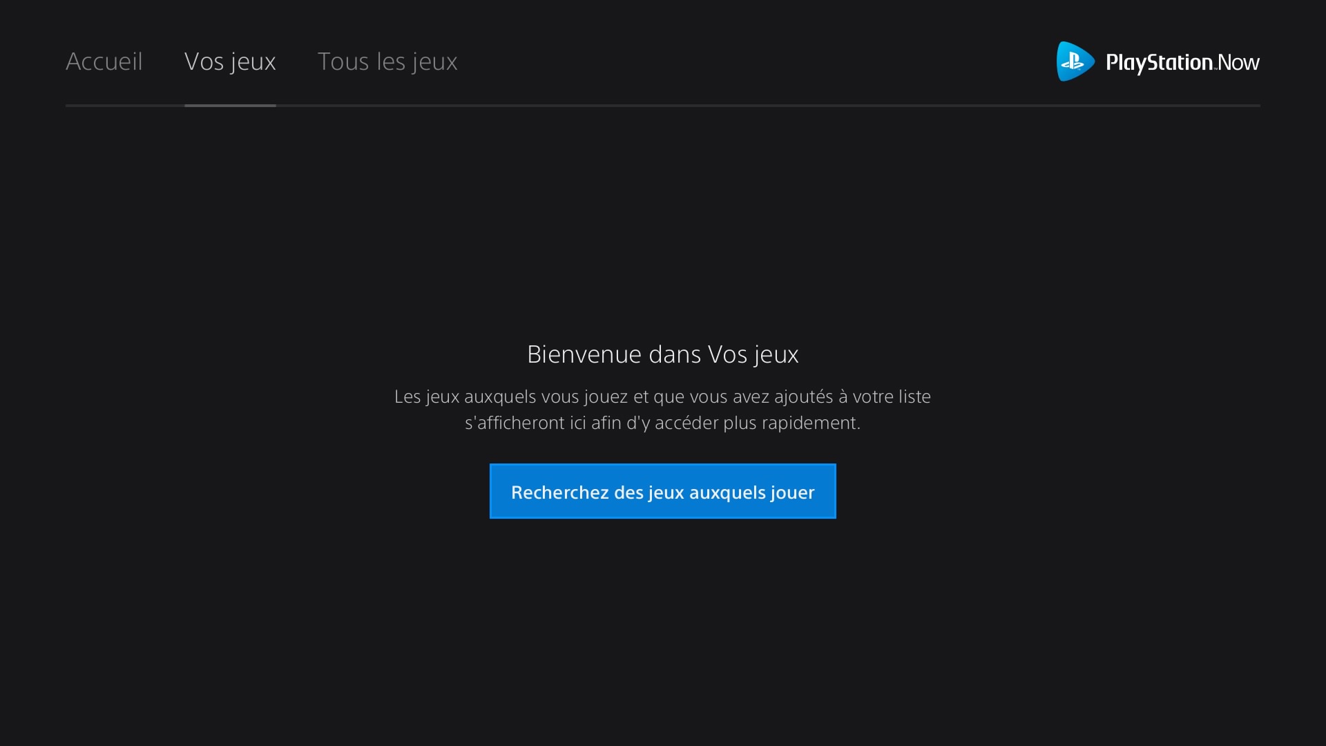Click the currently active Vos jeux label

(230, 61)
